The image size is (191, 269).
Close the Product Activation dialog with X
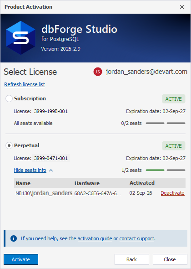pos(182,7)
